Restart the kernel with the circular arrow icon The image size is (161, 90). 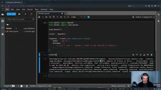pos(65,17)
